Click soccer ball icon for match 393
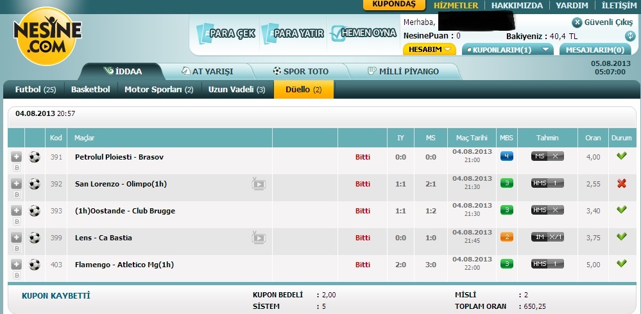 (35, 211)
